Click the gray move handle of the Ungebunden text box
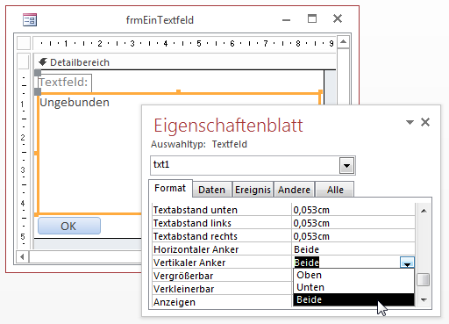Screen dimensions: 449x324 tap(38, 91)
